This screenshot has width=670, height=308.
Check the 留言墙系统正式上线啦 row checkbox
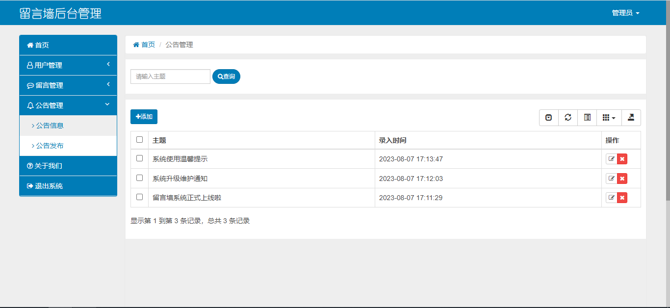[139, 197]
